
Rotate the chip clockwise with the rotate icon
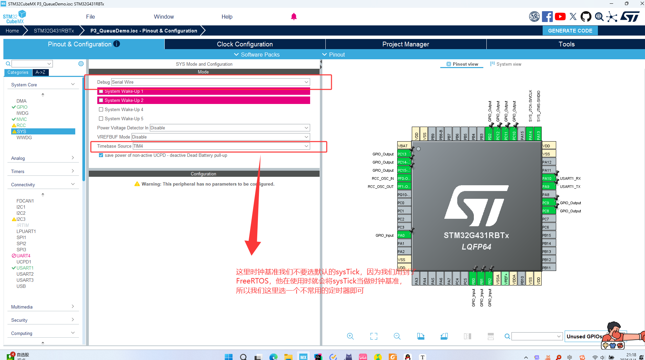[x=421, y=336]
